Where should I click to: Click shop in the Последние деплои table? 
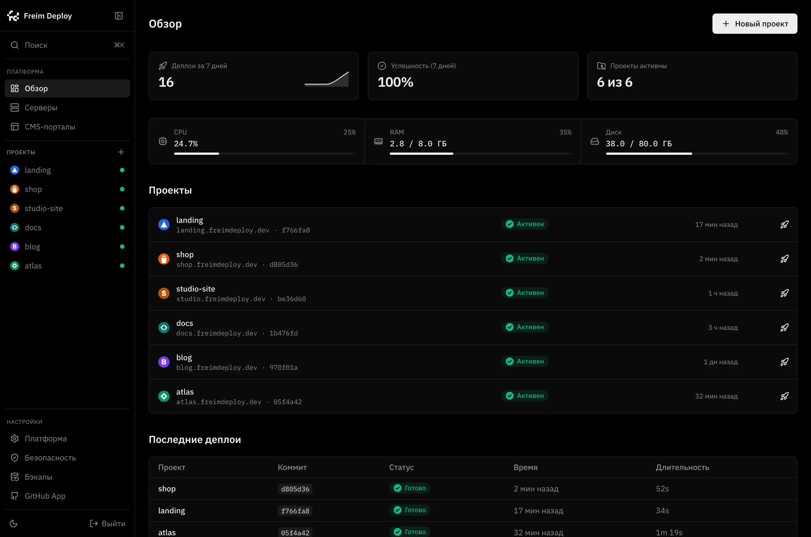point(167,489)
